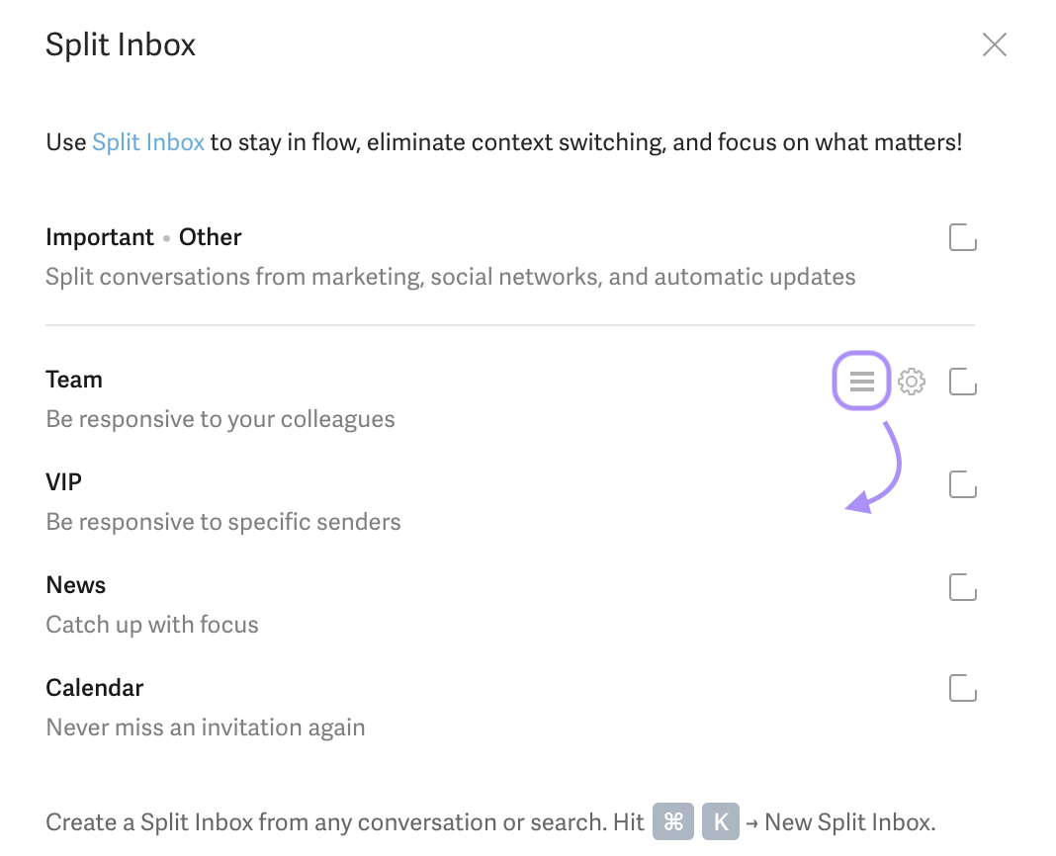Open the blue Split Inbox link
This screenshot has width=1056, height=856.
tap(148, 142)
